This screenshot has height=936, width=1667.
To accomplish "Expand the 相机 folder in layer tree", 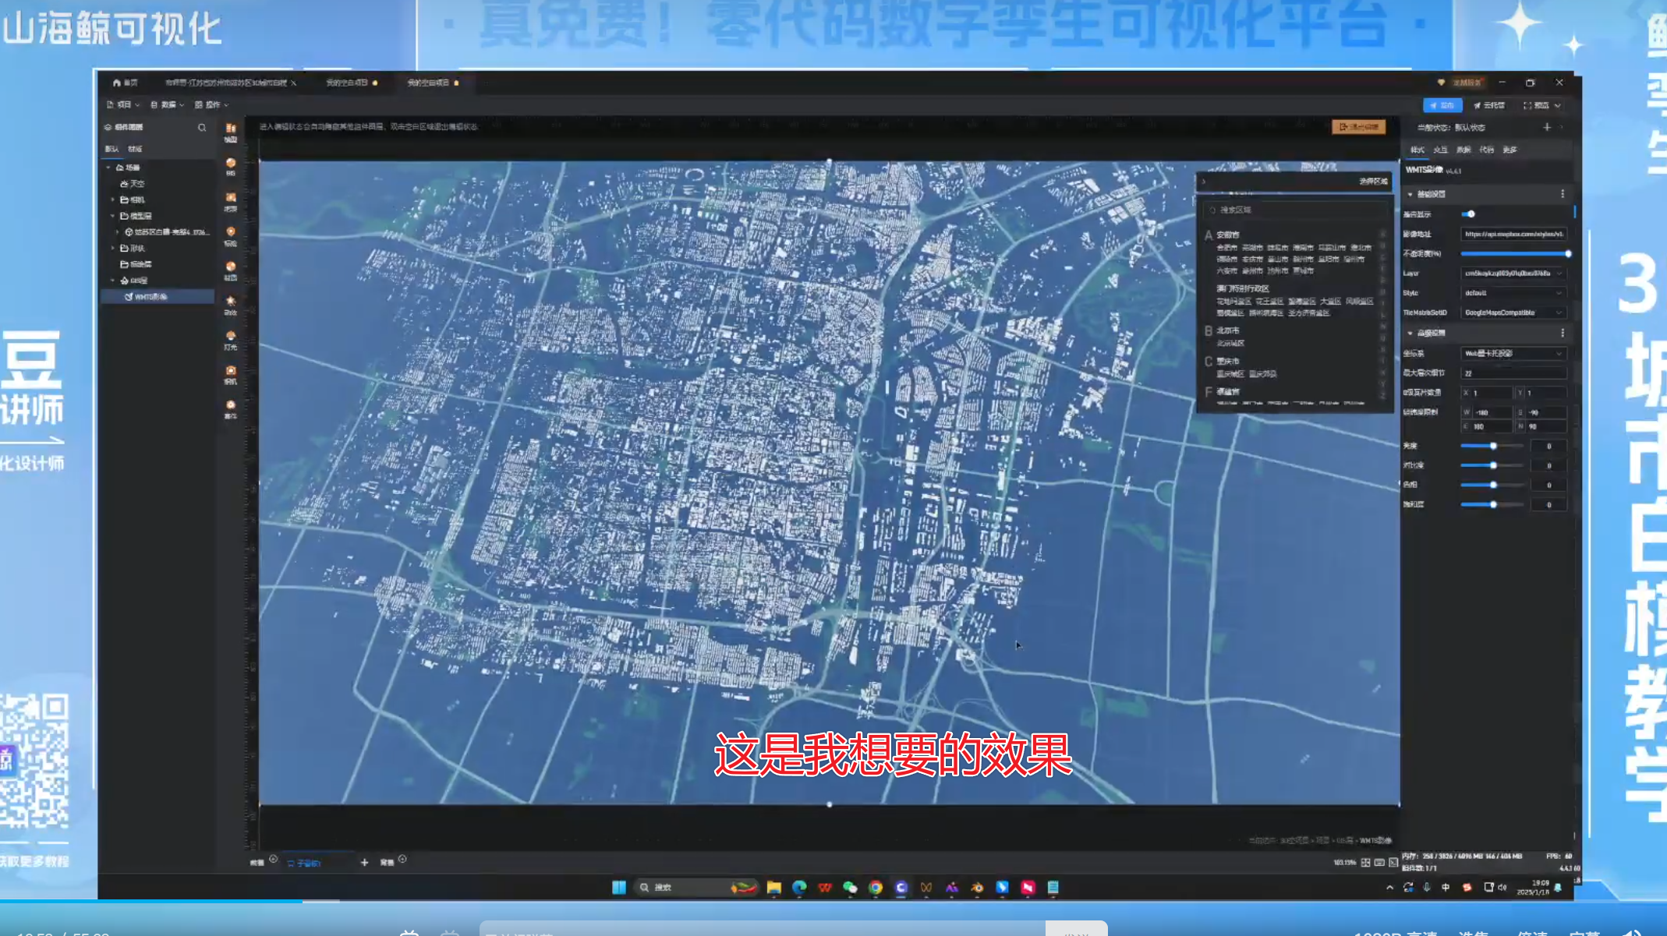I will pyautogui.click(x=113, y=200).
